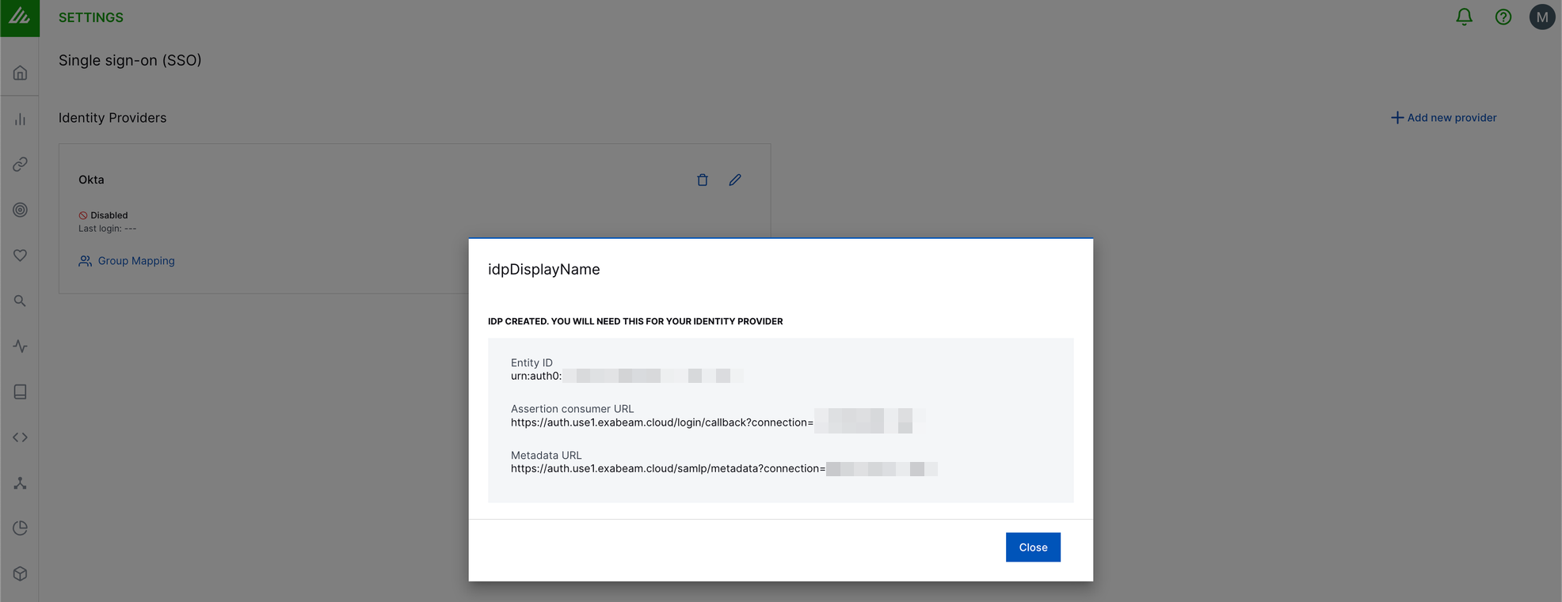
Task: Click the Close button in the dialog
Action: [x=1033, y=547]
